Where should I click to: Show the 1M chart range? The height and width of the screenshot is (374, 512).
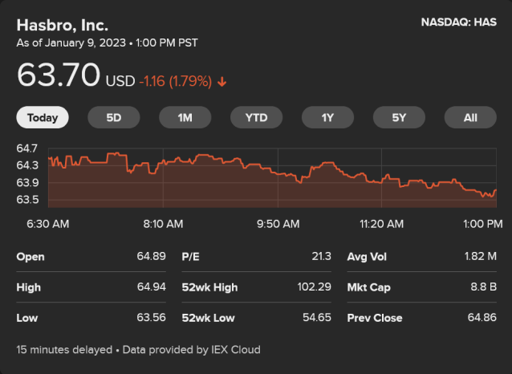pyautogui.click(x=185, y=117)
